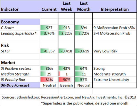Select the Sources citation line
137x106 pixels.
(x=69, y=97)
